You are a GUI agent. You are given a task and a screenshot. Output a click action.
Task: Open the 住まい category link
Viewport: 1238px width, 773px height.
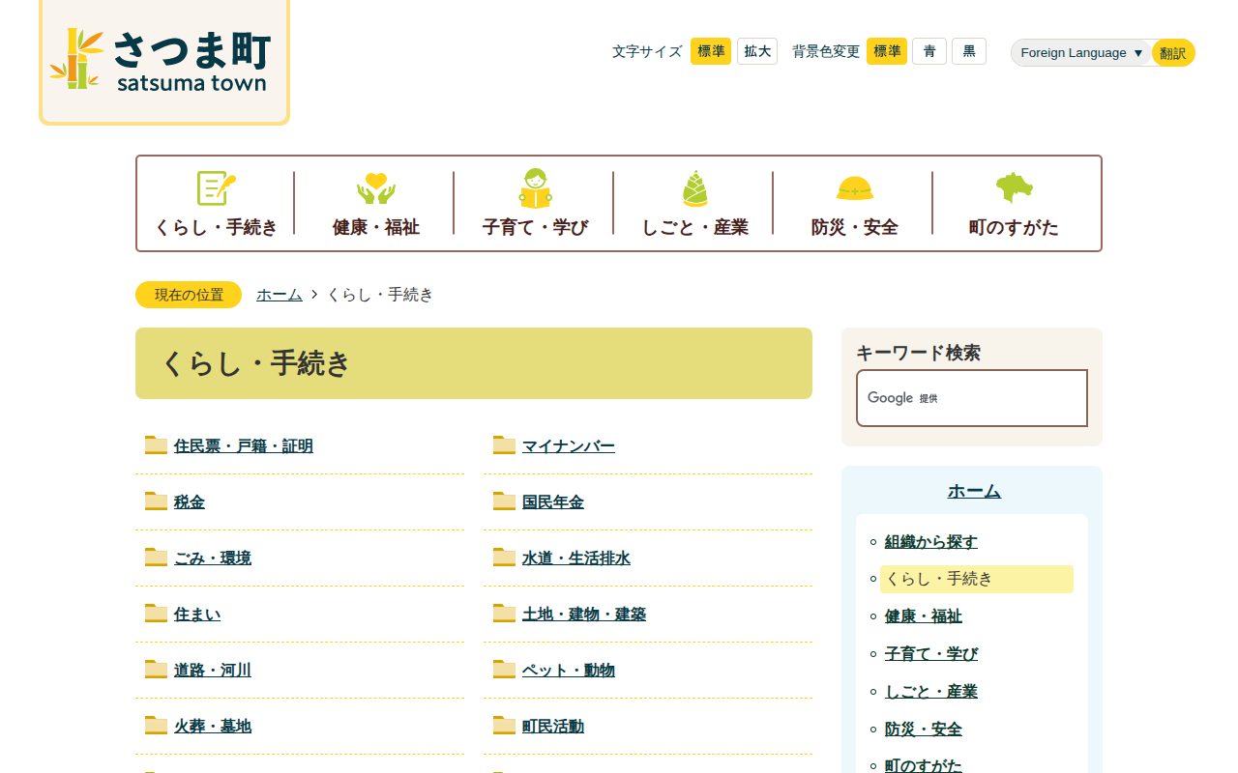coord(197,615)
